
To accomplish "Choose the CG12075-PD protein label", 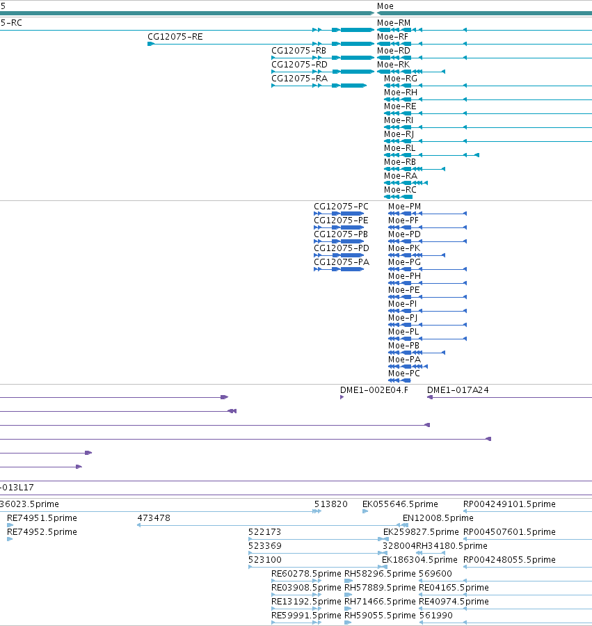I will [342, 248].
